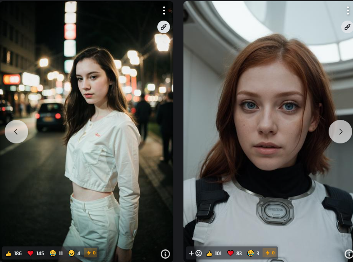Tip buzz via lightning icon on the right image

click(x=269, y=253)
